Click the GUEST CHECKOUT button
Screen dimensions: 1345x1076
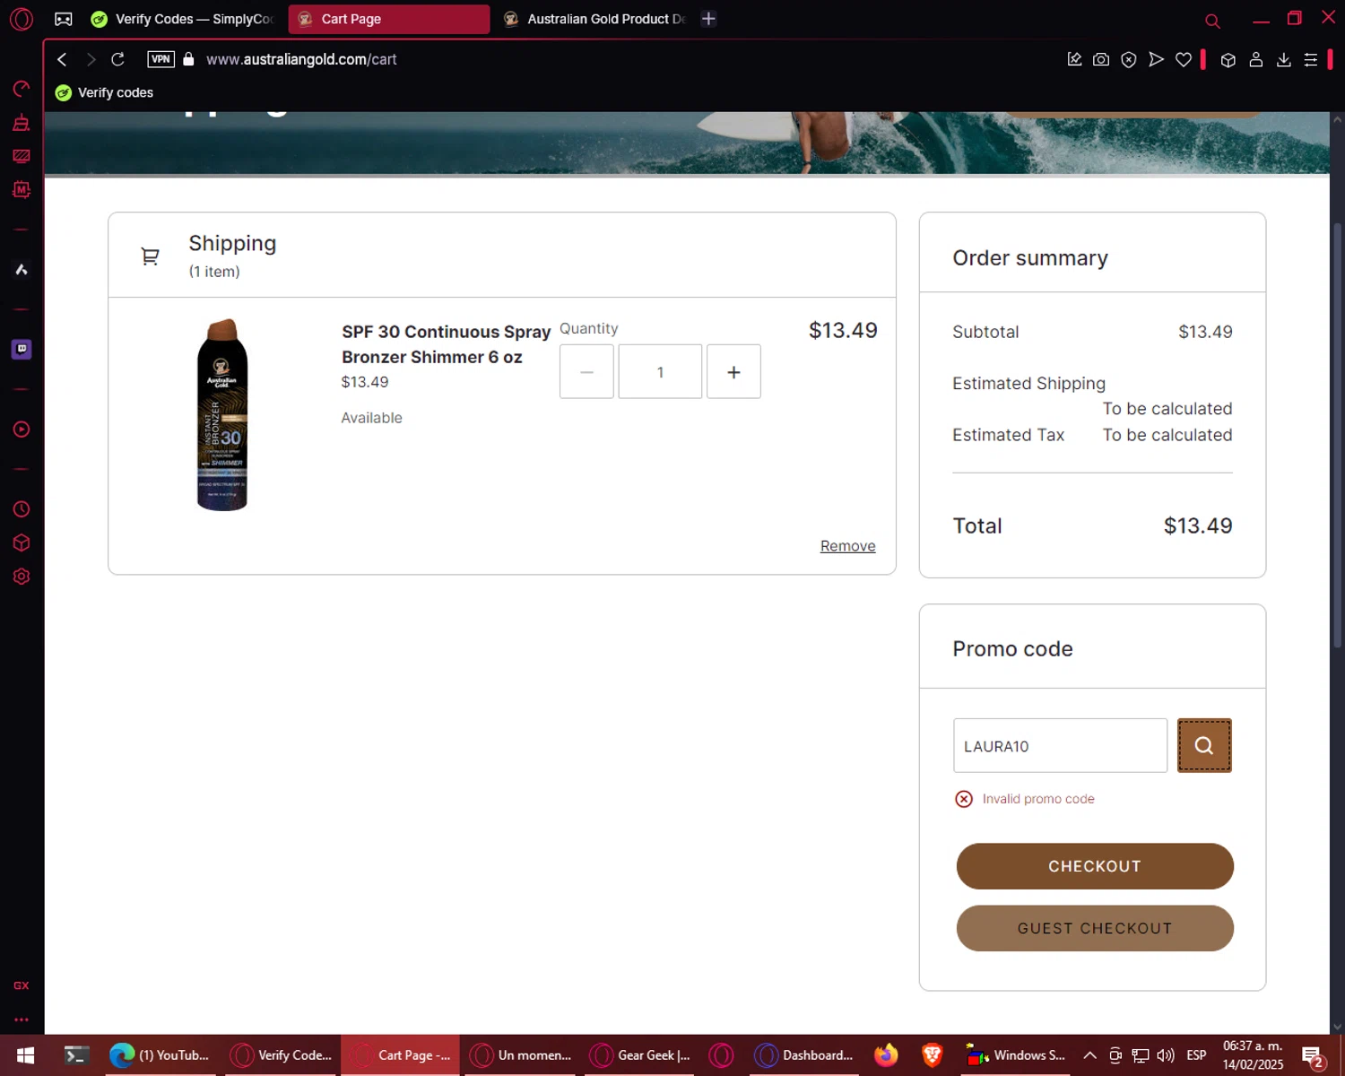click(x=1095, y=928)
